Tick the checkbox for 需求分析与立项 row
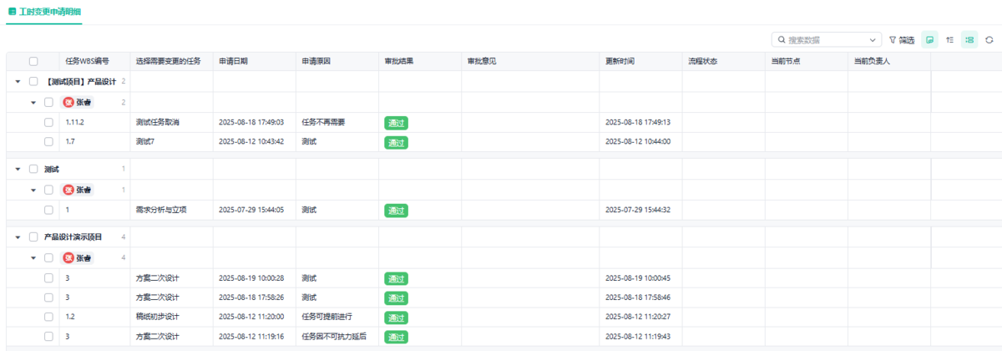This screenshot has width=1002, height=351. point(48,210)
